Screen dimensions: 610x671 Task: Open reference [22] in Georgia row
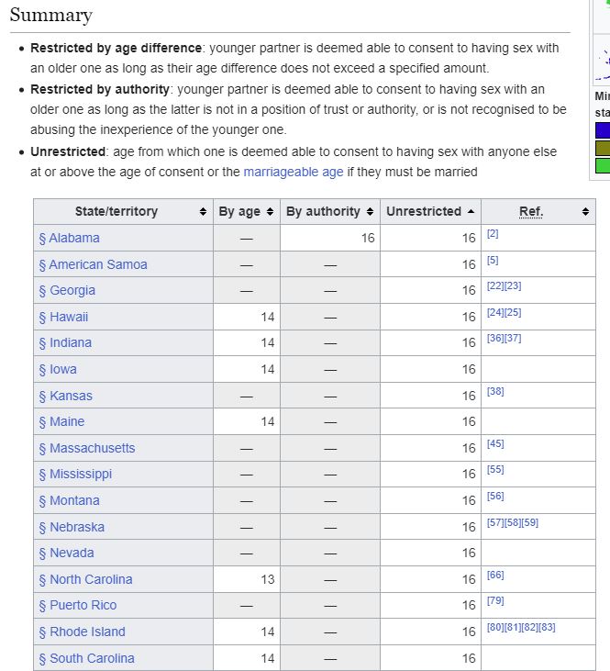[x=495, y=285]
